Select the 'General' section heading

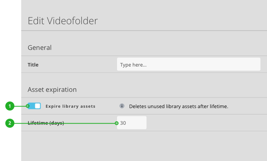pyautogui.click(x=39, y=48)
